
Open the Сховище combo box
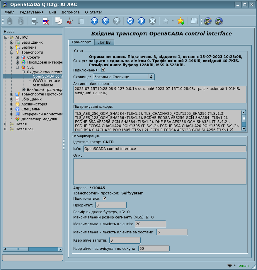(124, 77)
